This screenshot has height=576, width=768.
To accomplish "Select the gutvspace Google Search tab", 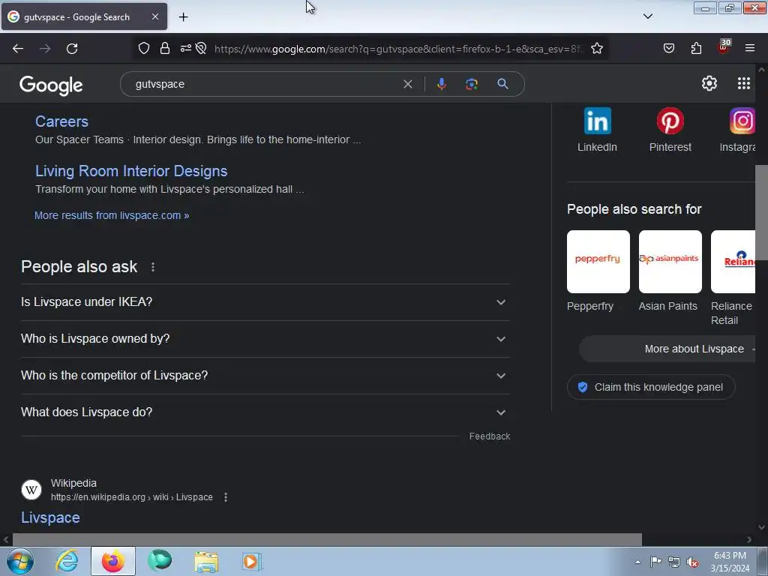I will tap(84, 16).
